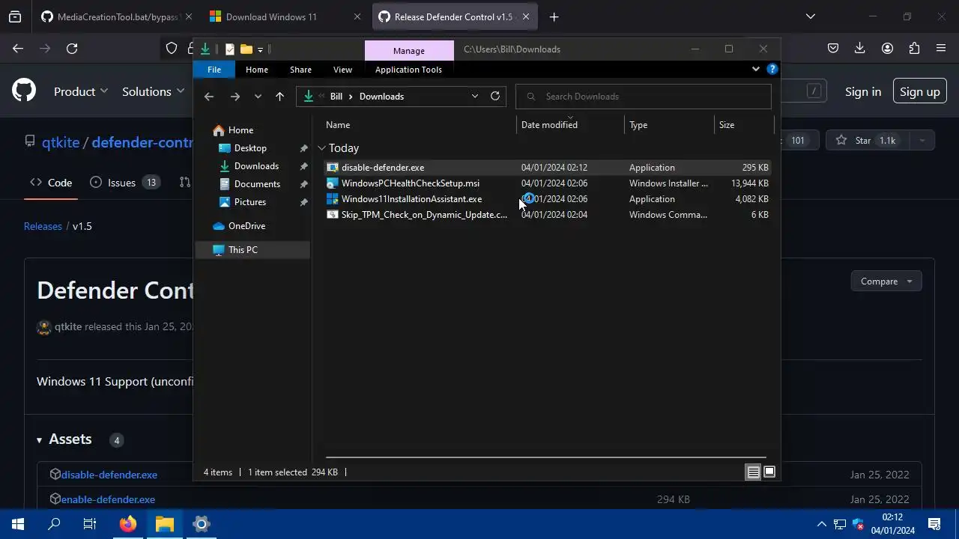
Task: Open the Share ribbon tab
Action: pos(300,70)
